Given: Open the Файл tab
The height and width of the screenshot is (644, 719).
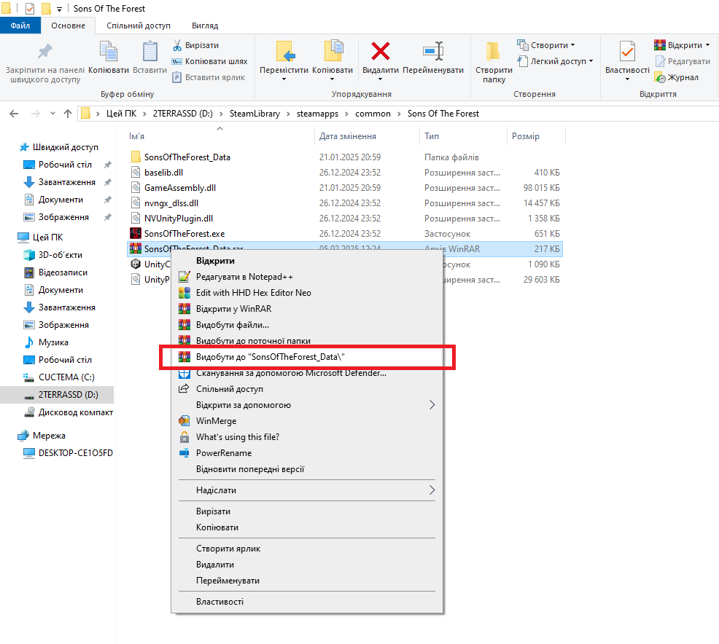Looking at the screenshot, I should pyautogui.click(x=20, y=25).
